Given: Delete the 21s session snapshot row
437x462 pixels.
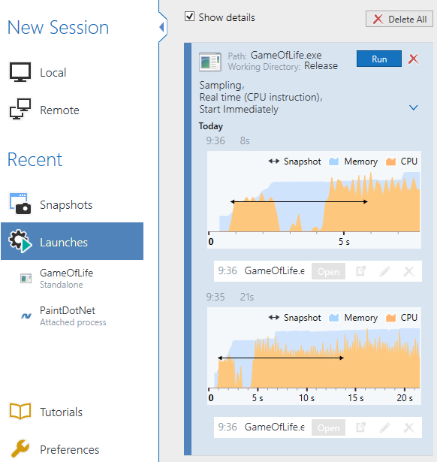Looking at the screenshot, I should [409, 427].
